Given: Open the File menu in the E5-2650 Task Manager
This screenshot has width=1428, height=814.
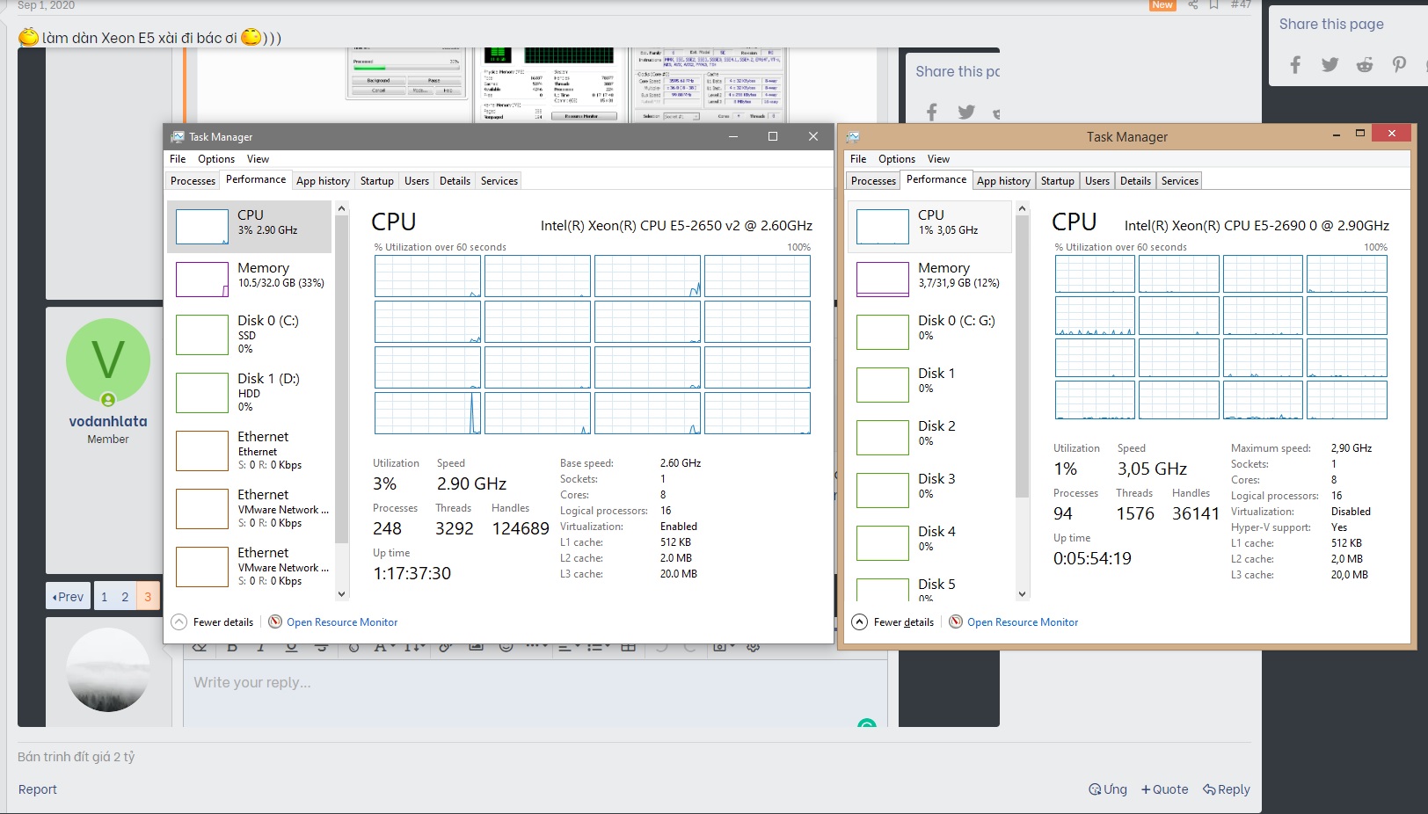Looking at the screenshot, I should tap(178, 159).
